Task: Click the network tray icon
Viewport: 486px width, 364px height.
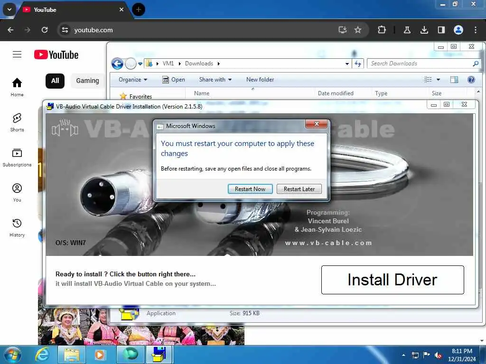Action: tap(415, 355)
